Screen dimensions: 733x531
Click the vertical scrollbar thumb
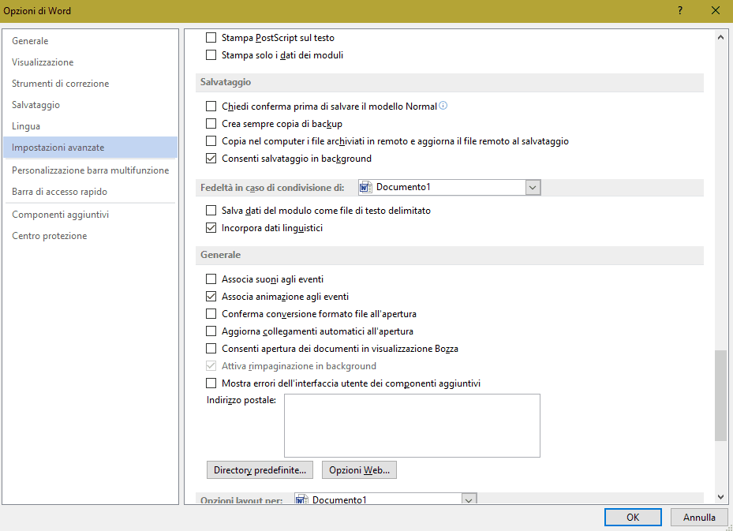(x=720, y=395)
